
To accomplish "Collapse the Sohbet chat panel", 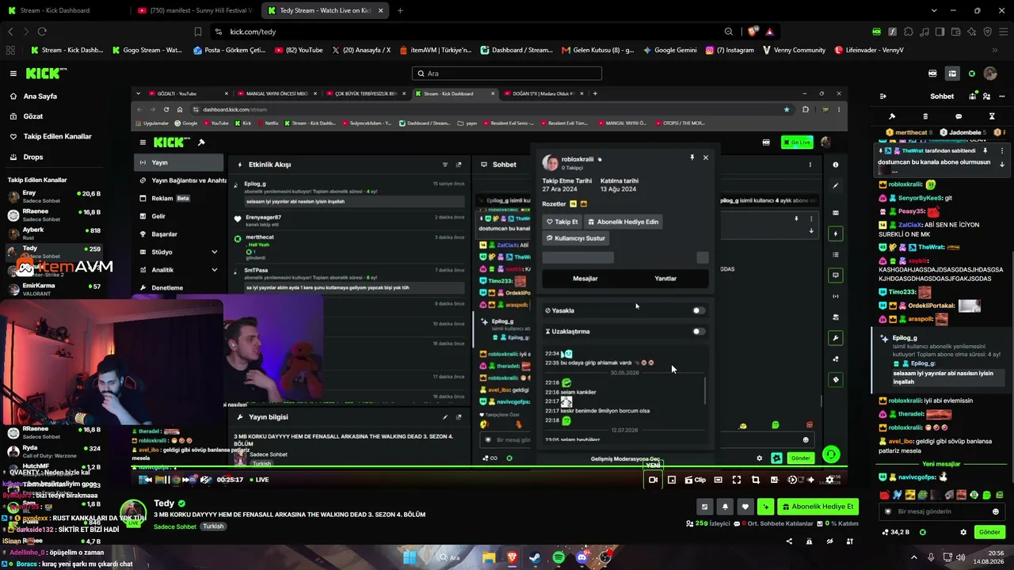I will click(x=883, y=97).
